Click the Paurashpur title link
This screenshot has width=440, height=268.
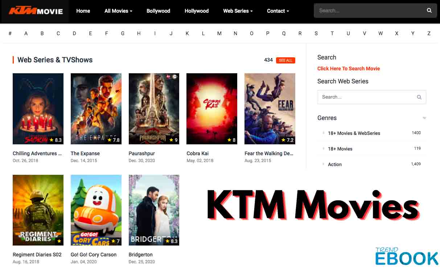[142, 153]
